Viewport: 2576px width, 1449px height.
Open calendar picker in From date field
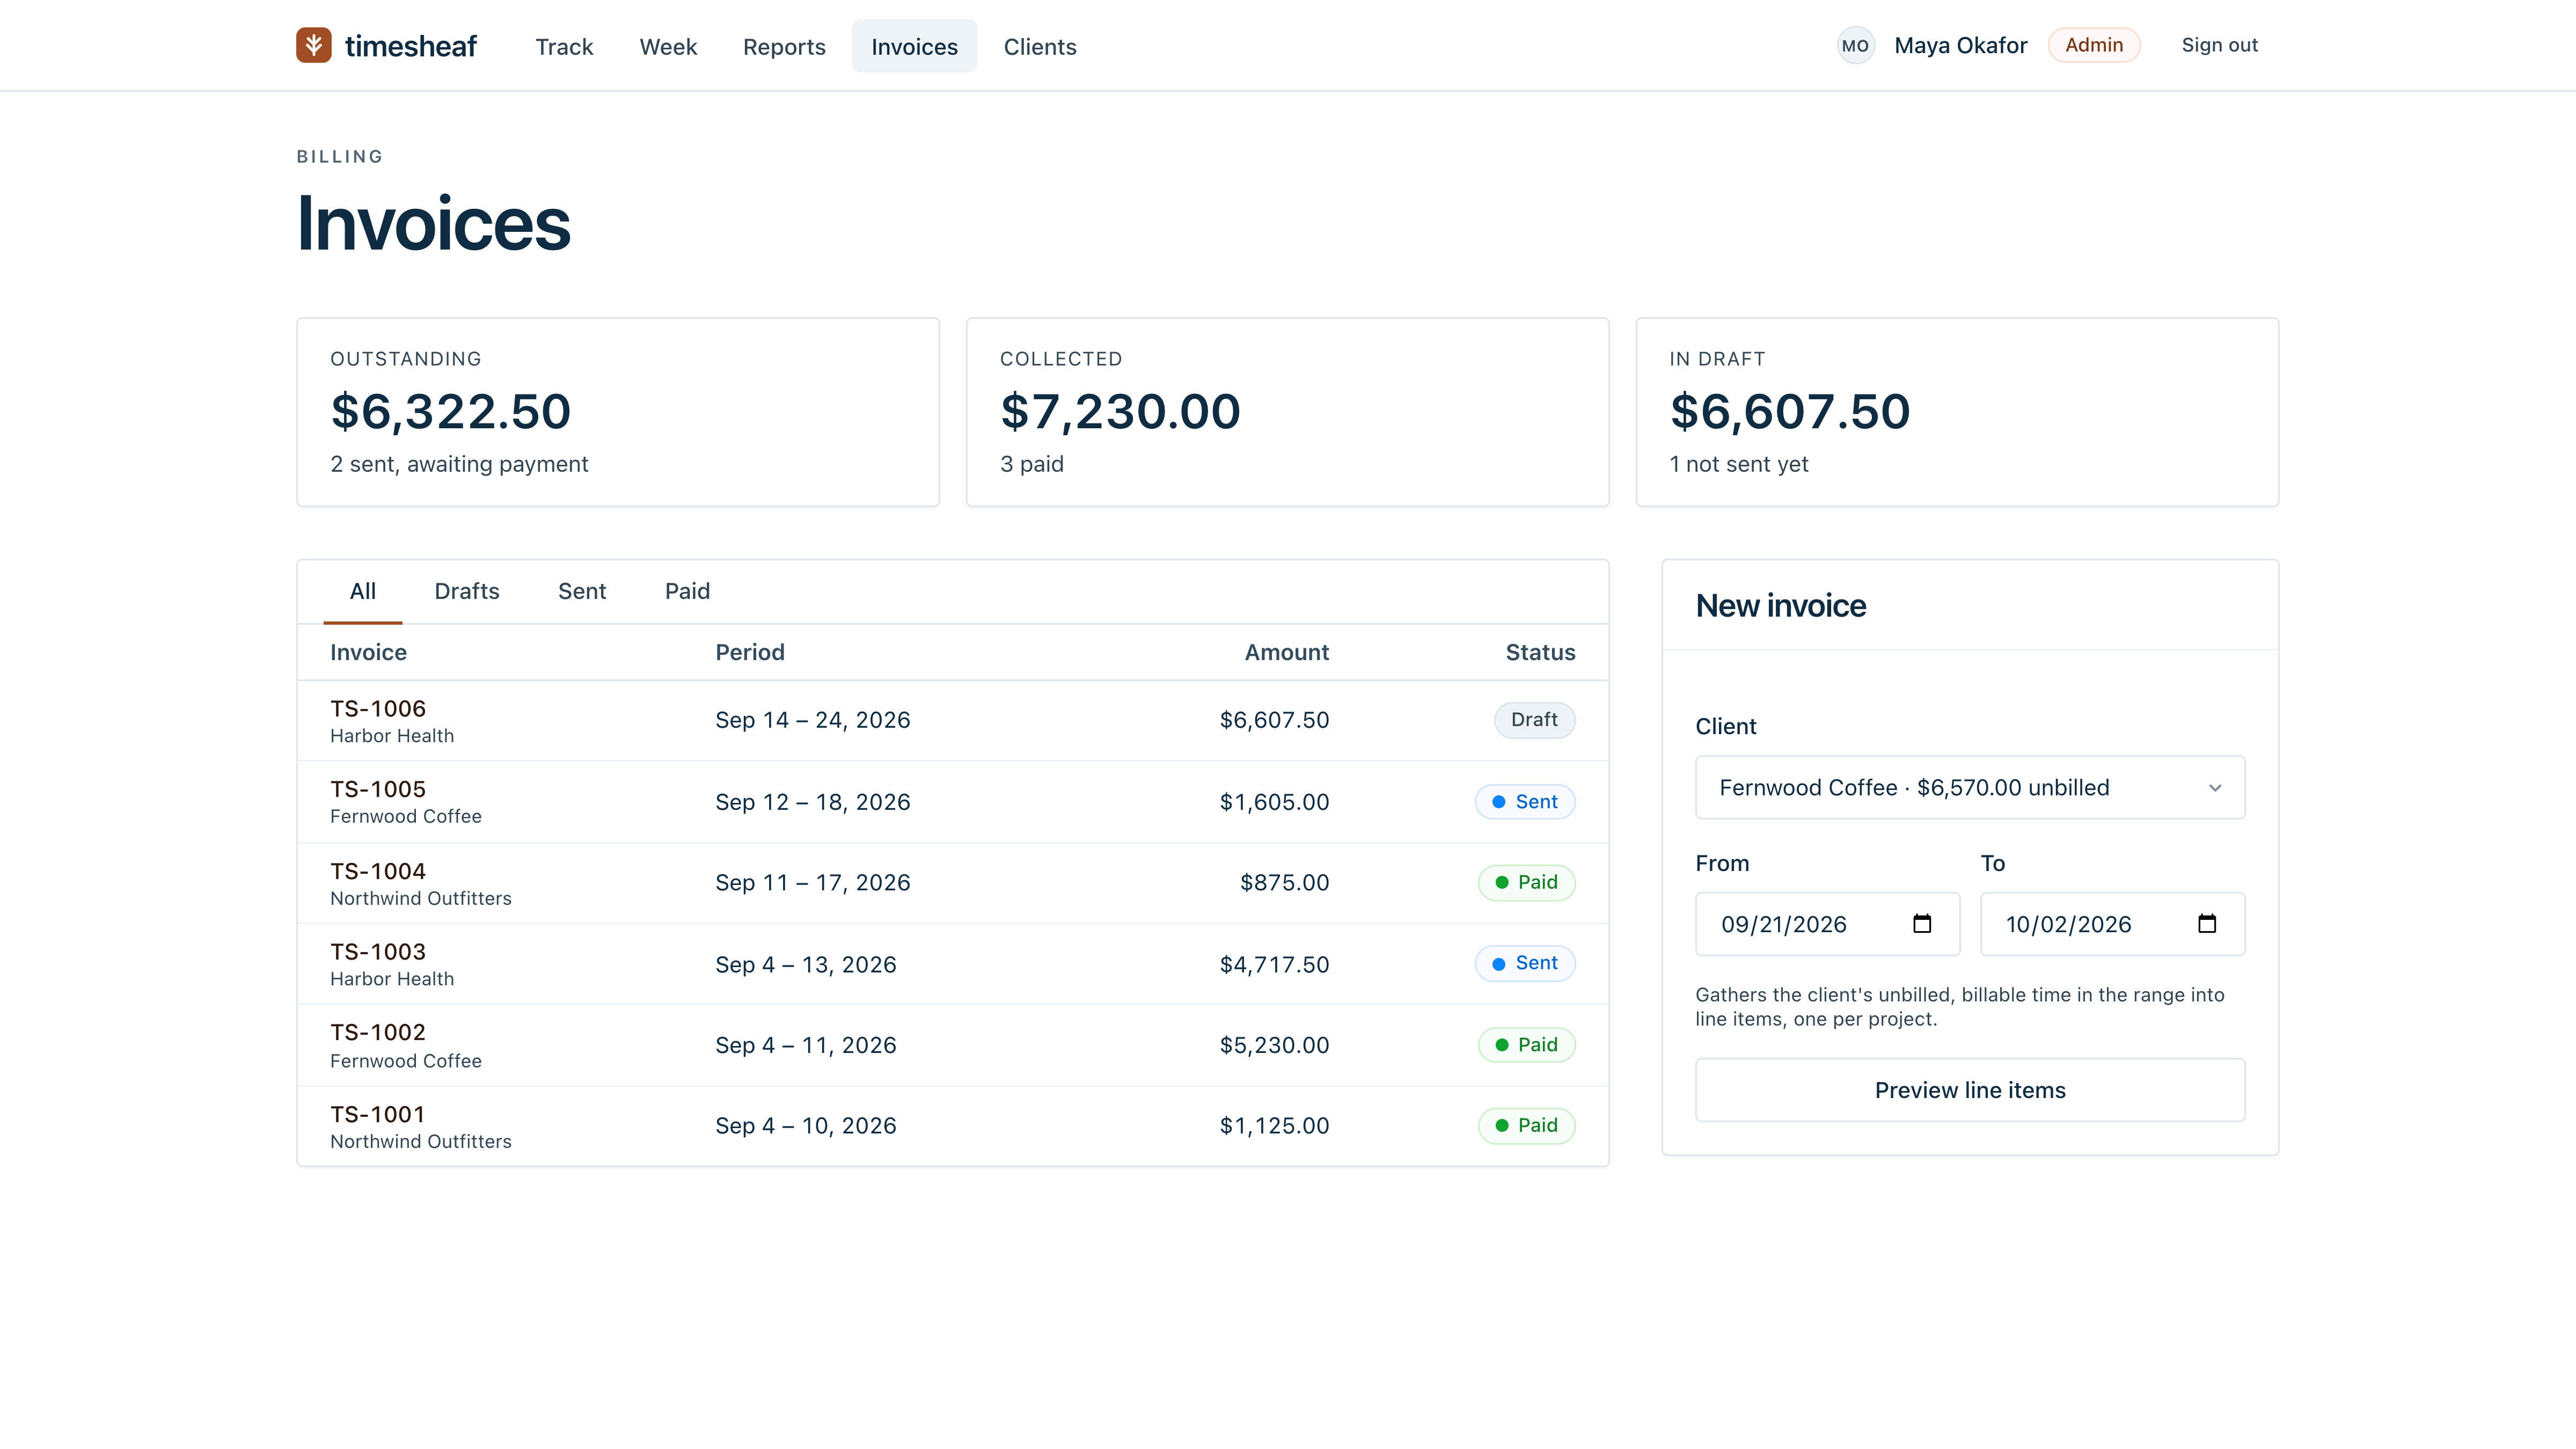coord(1921,923)
